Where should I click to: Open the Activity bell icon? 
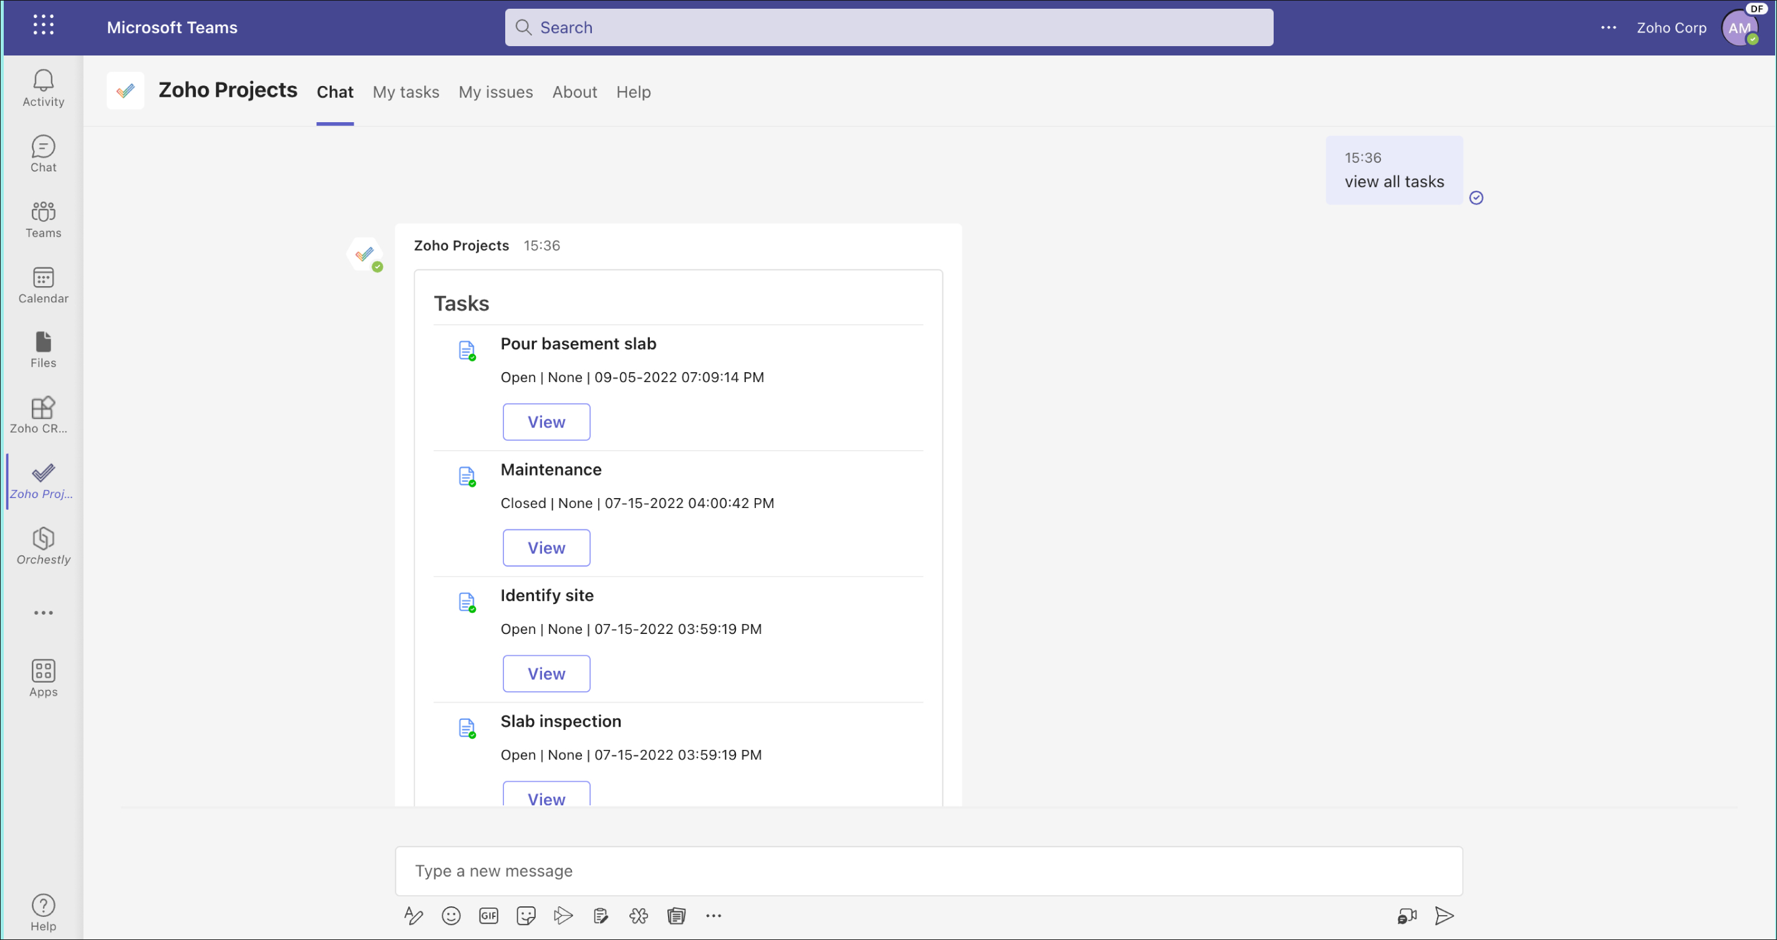[x=43, y=88]
